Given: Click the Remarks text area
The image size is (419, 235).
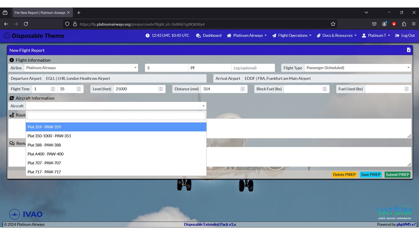Looking at the screenshot, I should click(x=210, y=157).
